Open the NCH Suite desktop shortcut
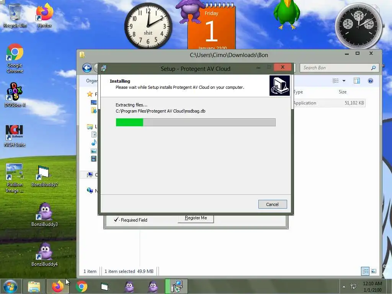The image size is (392, 294). coord(15,136)
